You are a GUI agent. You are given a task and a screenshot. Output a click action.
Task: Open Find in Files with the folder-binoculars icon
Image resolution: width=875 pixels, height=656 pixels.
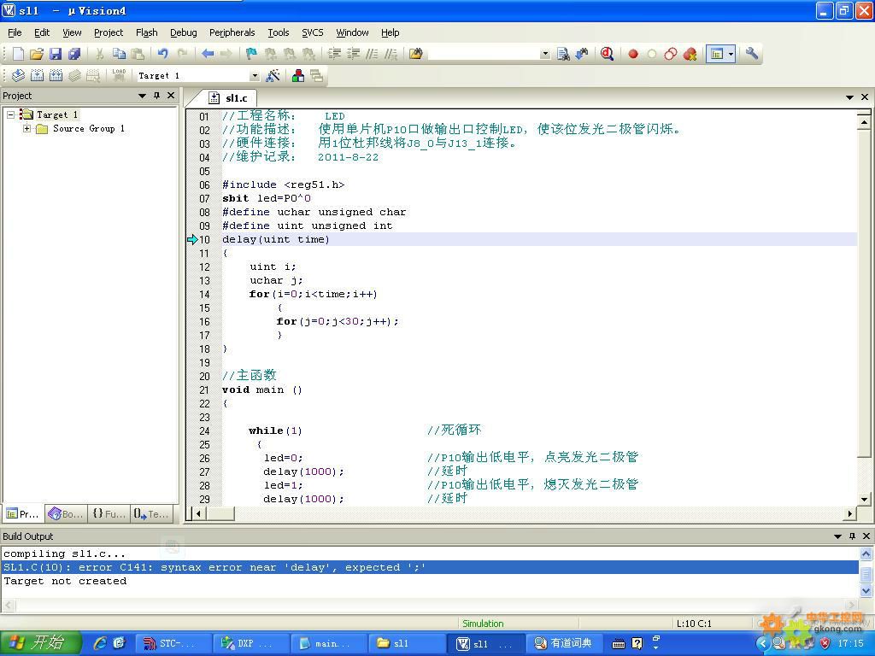click(x=416, y=54)
